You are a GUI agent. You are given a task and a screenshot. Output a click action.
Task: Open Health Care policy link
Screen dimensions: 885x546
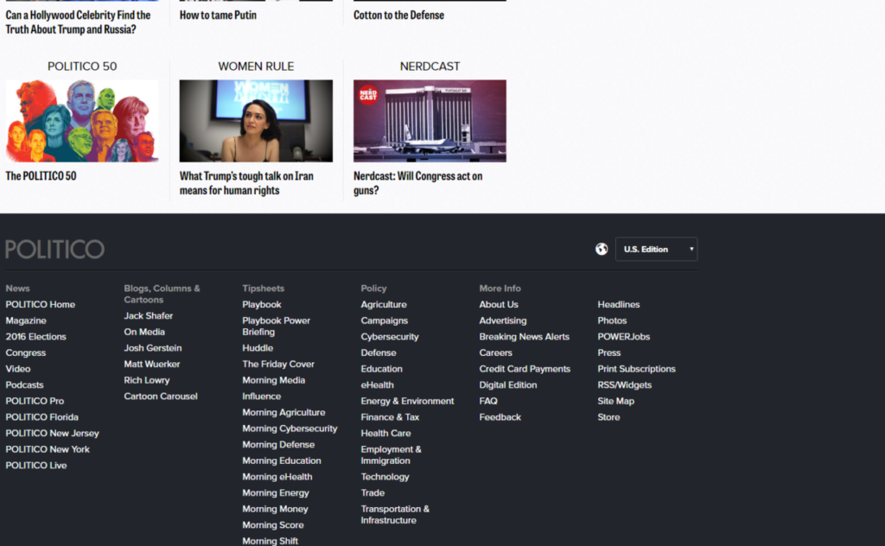click(x=386, y=433)
